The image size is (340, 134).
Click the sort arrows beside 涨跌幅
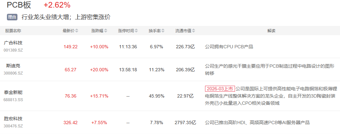[x=105, y=31]
